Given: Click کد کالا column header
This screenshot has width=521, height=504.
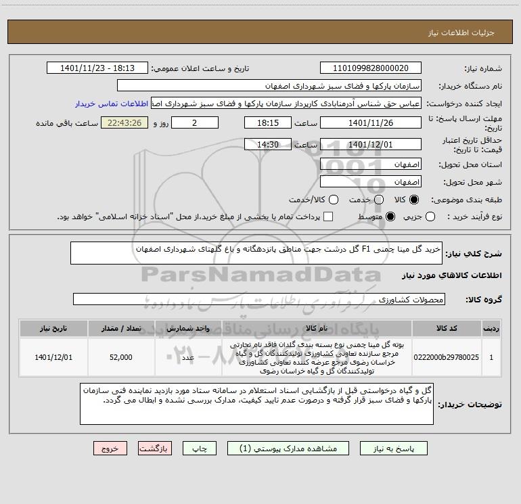Looking at the screenshot, I should [x=447, y=328].
